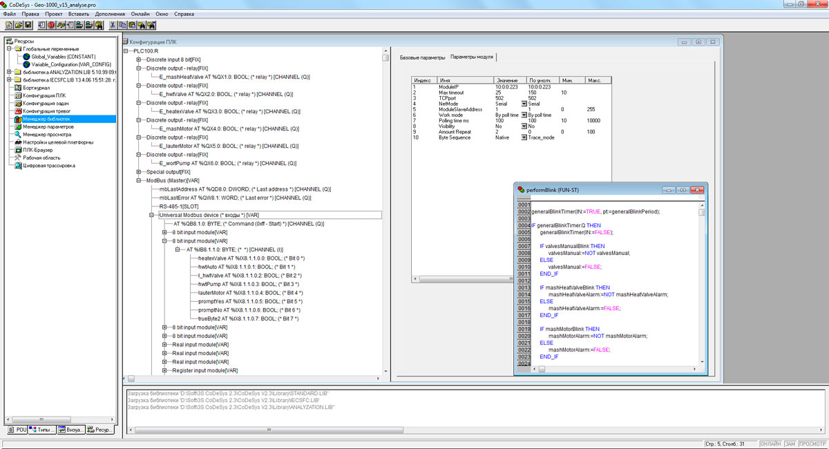
Task: Click the Paste toolbar icon
Action: click(x=132, y=25)
